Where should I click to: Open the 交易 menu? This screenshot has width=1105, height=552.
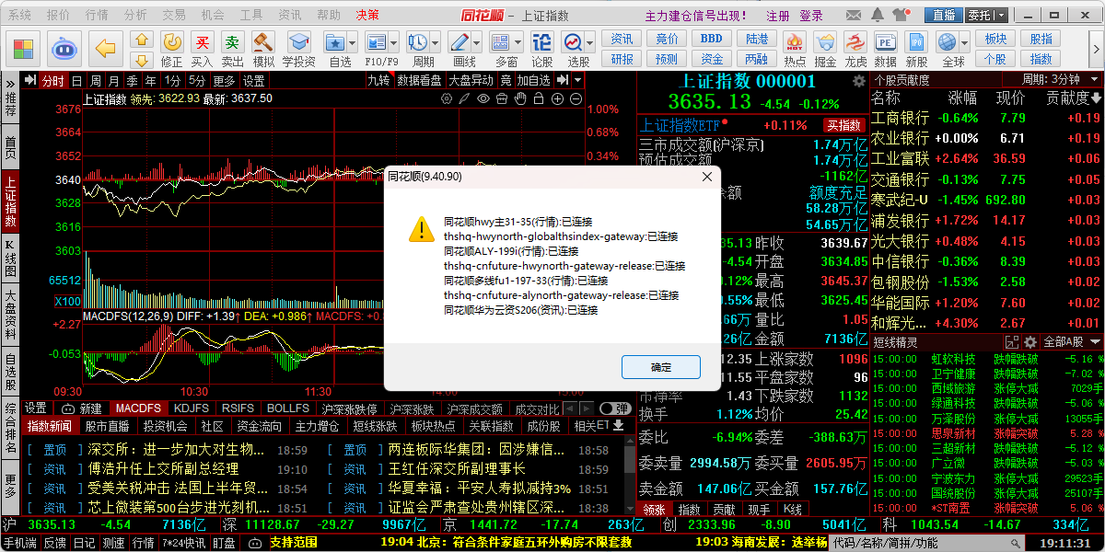coord(173,15)
